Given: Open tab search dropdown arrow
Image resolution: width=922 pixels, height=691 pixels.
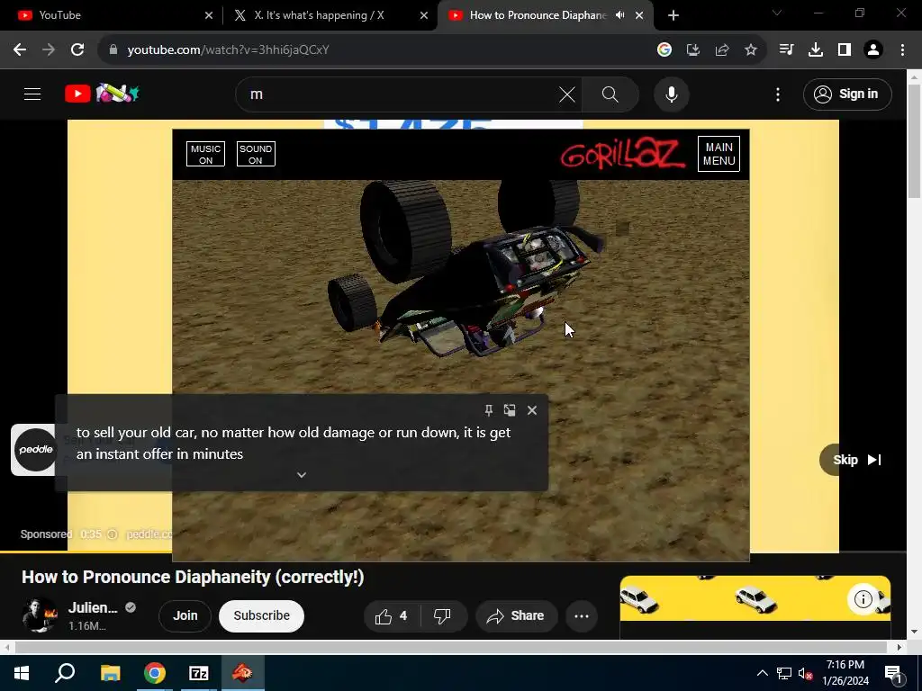Looking at the screenshot, I should coord(777,13).
